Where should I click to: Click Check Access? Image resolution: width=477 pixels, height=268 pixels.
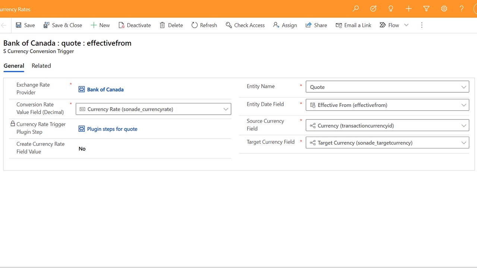(245, 25)
